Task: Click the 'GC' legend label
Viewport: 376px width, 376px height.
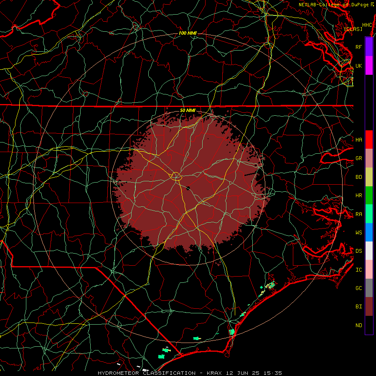Action: point(358,288)
